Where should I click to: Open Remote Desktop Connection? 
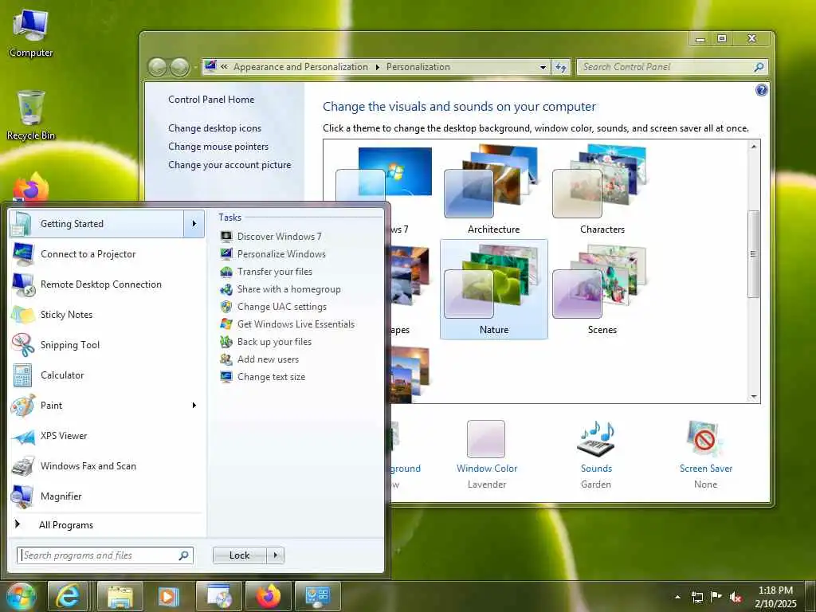click(x=107, y=284)
